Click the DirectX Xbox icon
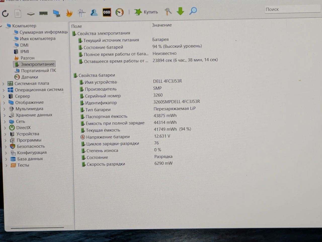This screenshot has width=322, height=242. (x=12, y=128)
